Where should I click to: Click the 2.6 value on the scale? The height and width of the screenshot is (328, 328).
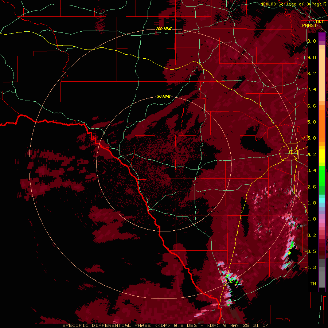(x=312, y=187)
